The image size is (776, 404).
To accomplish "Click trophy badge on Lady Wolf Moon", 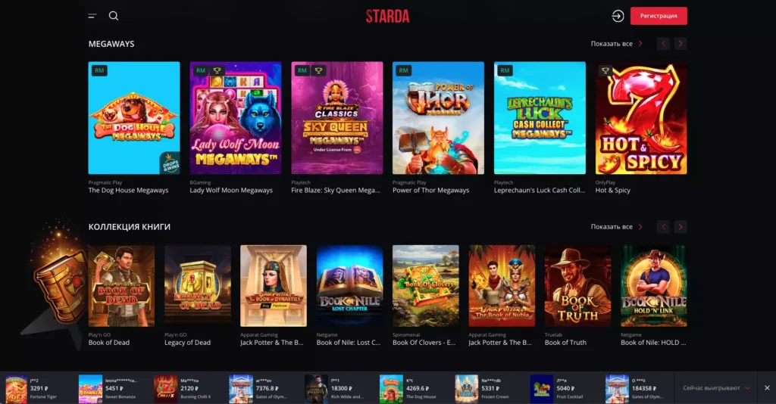I will pos(217,70).
